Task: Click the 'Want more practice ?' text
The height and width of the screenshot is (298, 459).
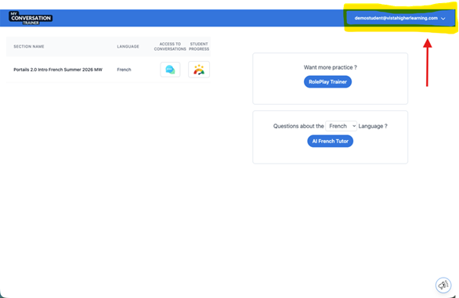Action: (x=331, y=67)
